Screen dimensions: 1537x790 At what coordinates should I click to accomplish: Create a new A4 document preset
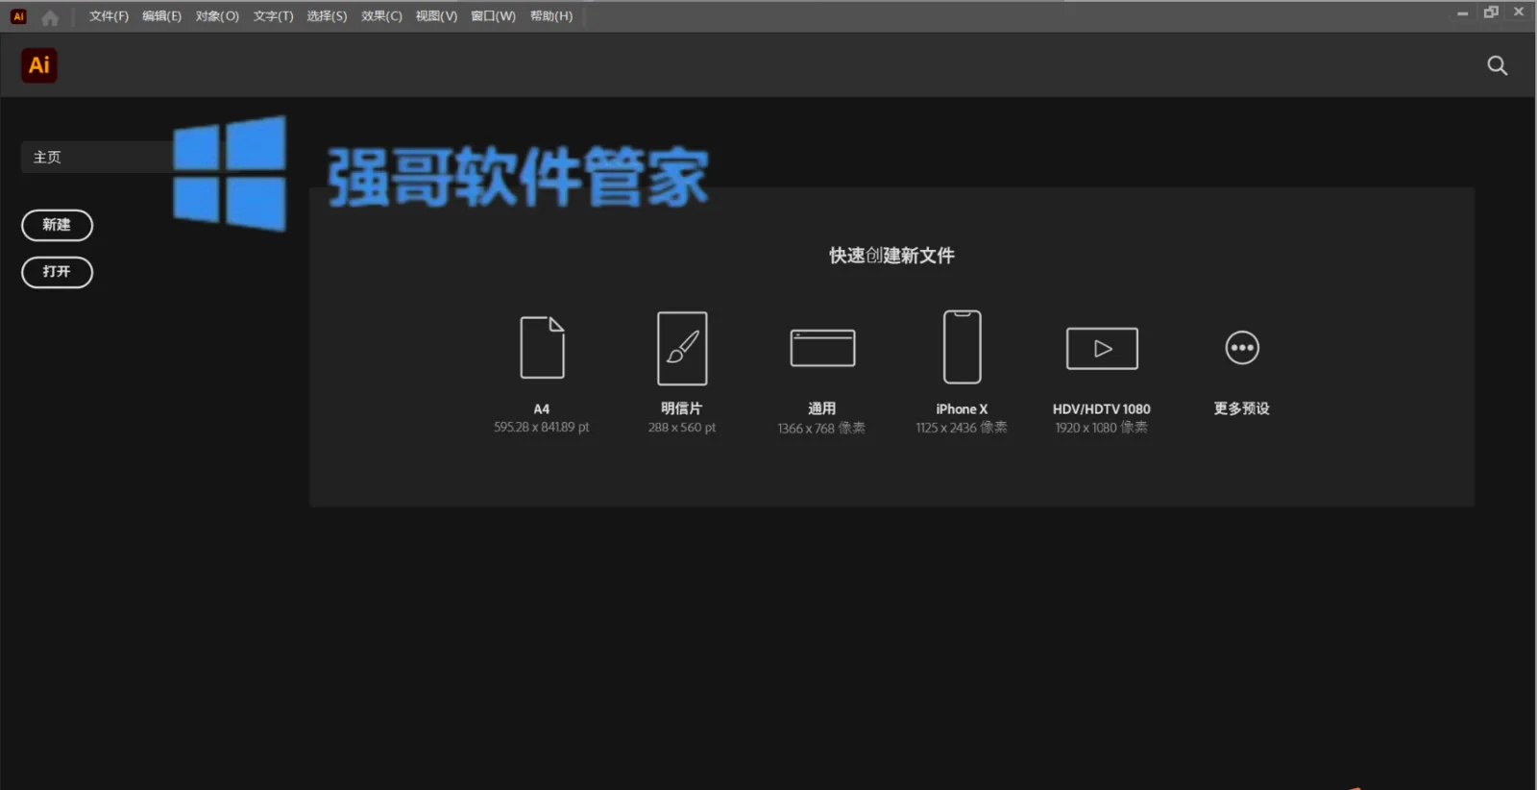542,347
